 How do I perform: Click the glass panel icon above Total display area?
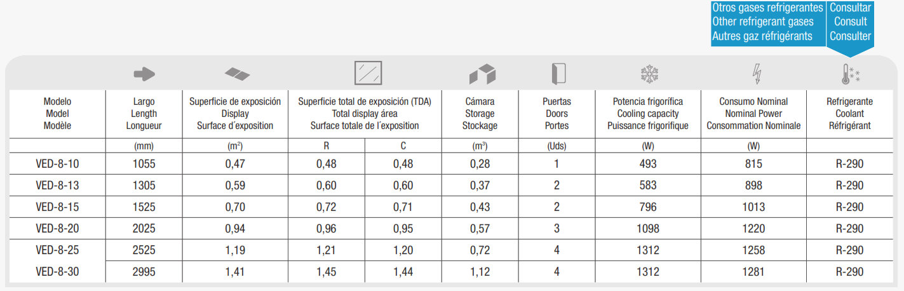pos(368,73)
